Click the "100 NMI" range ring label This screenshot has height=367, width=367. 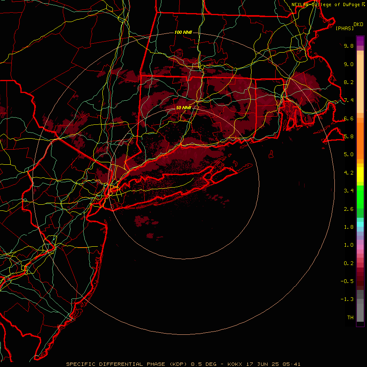pyautogui.click(x=183, y=32)
